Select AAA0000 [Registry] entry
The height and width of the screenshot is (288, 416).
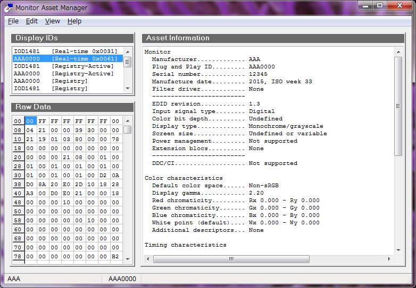(68, 81)
